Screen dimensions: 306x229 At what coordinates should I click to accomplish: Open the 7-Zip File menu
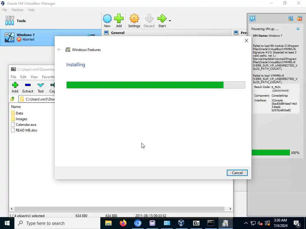(13, 77)
